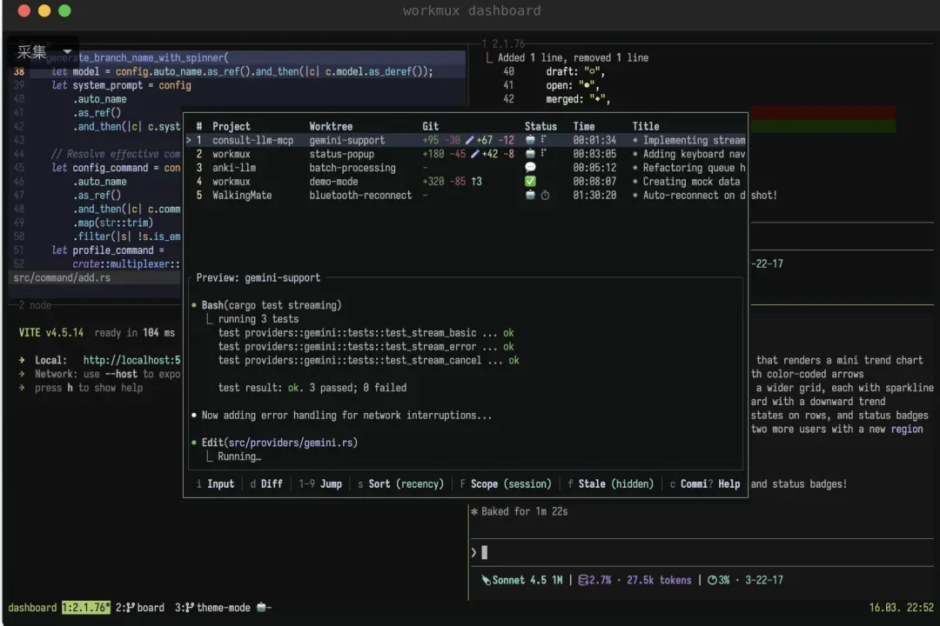Click the robot icon in the bottom tmux bar
The width and height of the screenshot is (940, 626).
coord(261,607)
